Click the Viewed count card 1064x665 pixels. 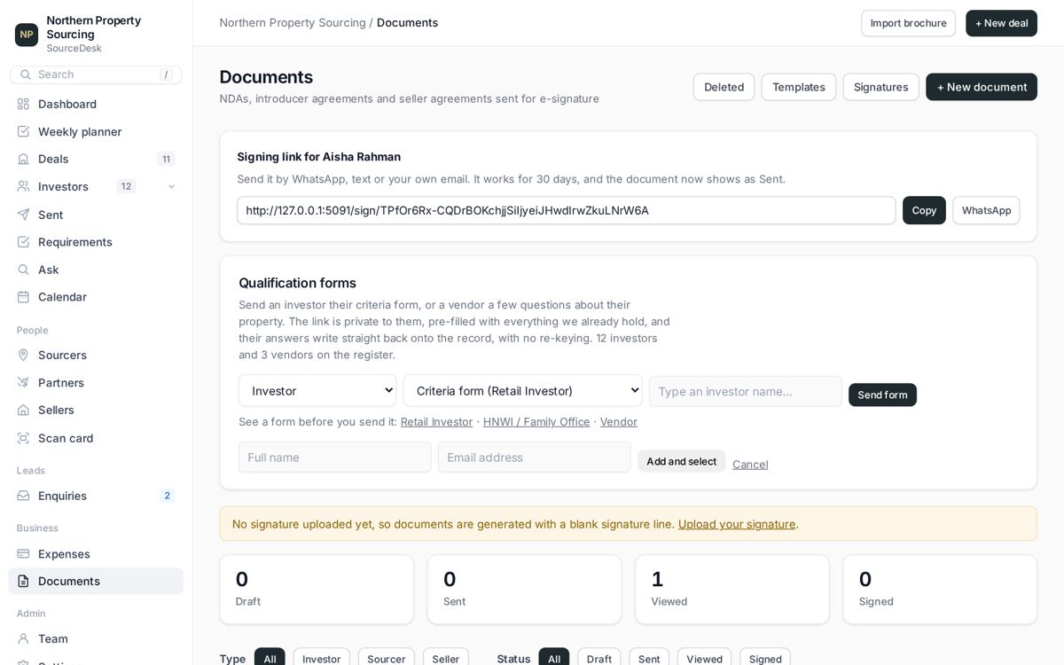click(732, 590)
